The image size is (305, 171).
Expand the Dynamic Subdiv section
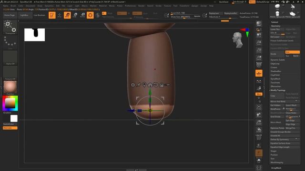tap(277, 60)
